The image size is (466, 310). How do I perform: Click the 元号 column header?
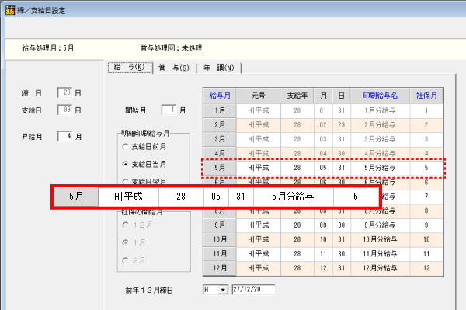[x=258, y=96]
